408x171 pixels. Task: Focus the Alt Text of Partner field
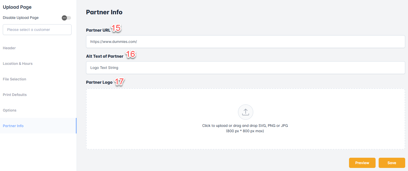(245, 68)
